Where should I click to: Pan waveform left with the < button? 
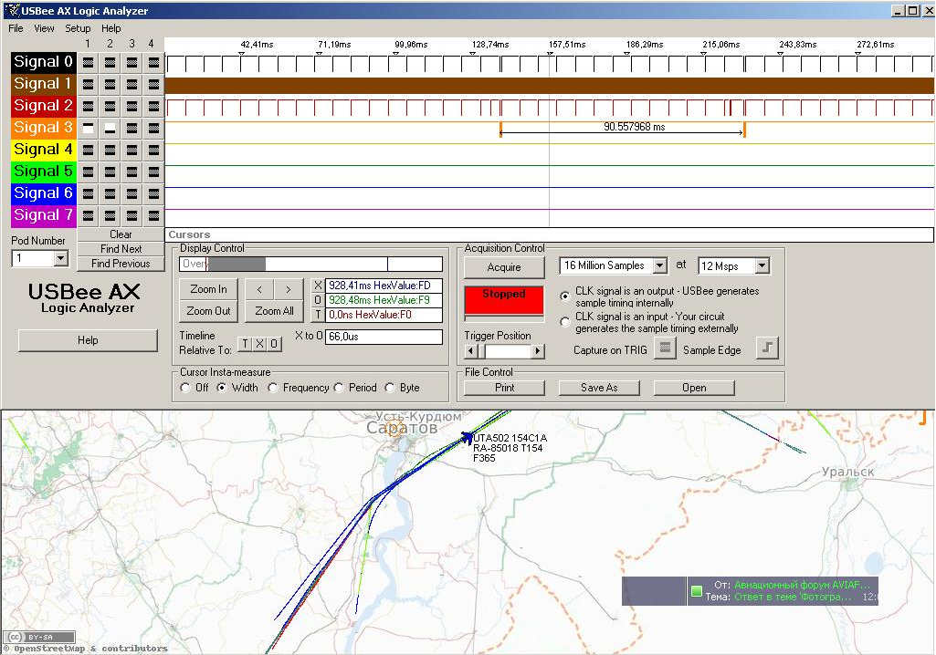coord(259,289)
